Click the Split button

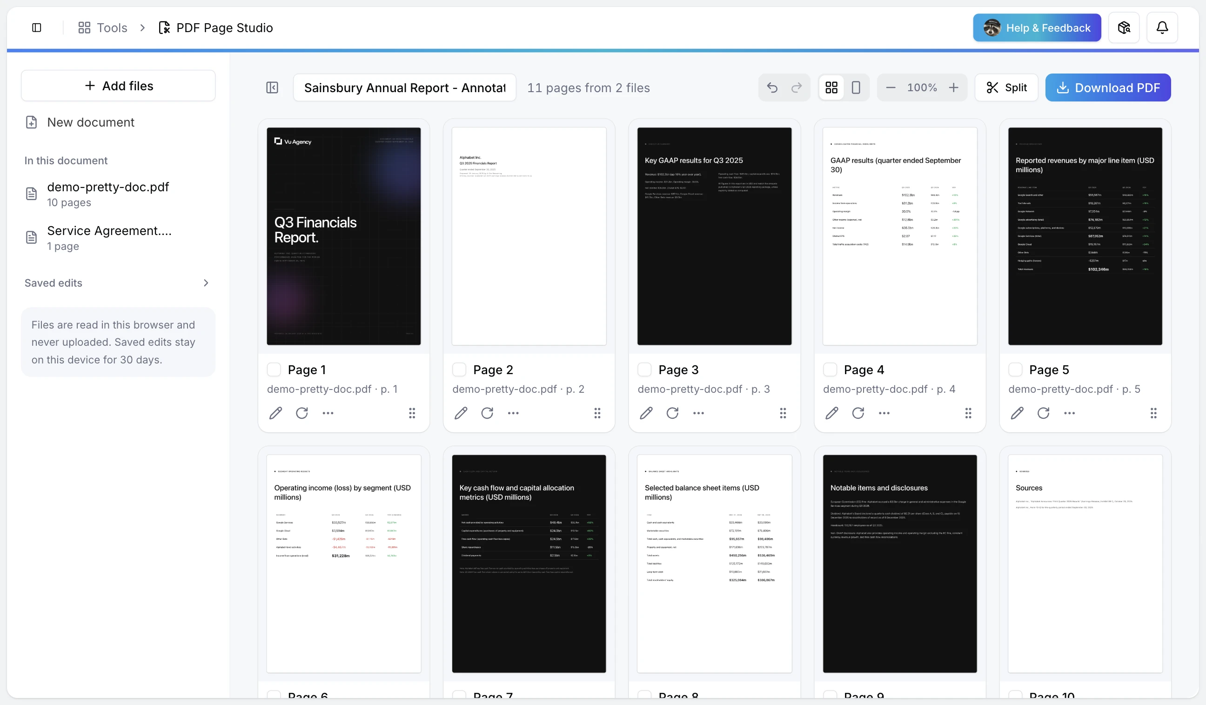coord(1006,87)
